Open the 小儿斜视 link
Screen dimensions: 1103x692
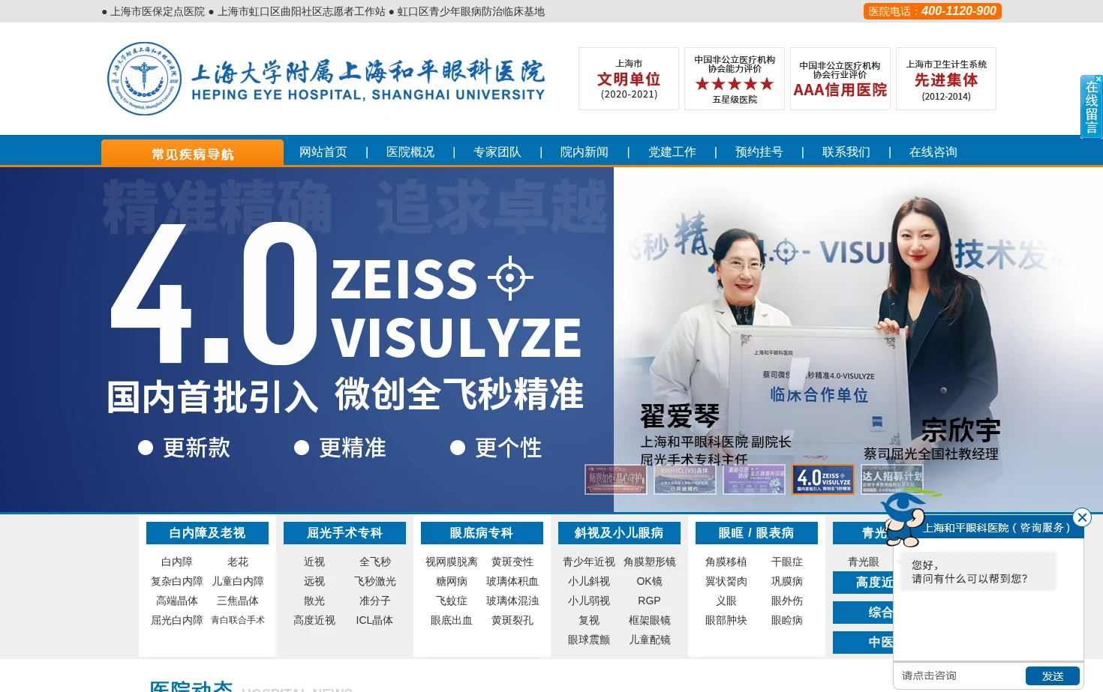point(589,581)
